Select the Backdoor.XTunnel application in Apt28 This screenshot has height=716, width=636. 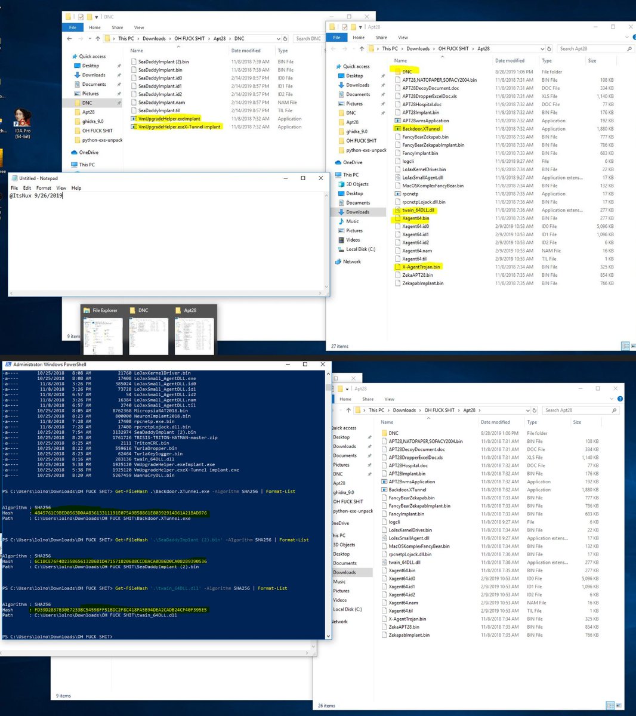click(x=421, y=128)
